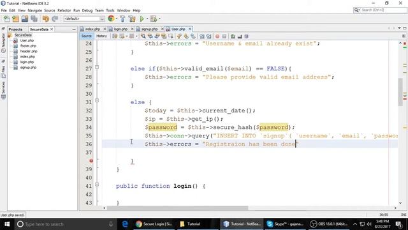Screen dimensions: 408x230
Task: Open editor documents list dropdown arrow
Action: pyautogui.click(x=399, y=28)
